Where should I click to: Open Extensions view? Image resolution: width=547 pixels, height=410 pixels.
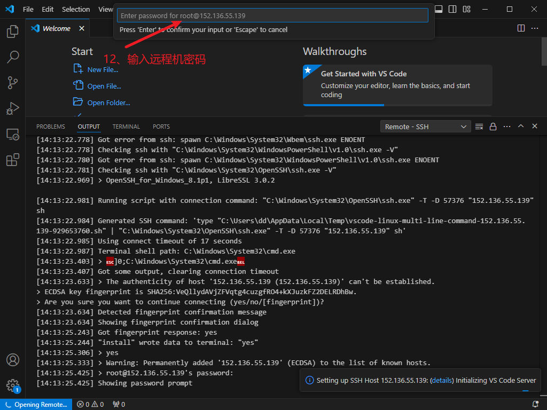pos(13,160)
